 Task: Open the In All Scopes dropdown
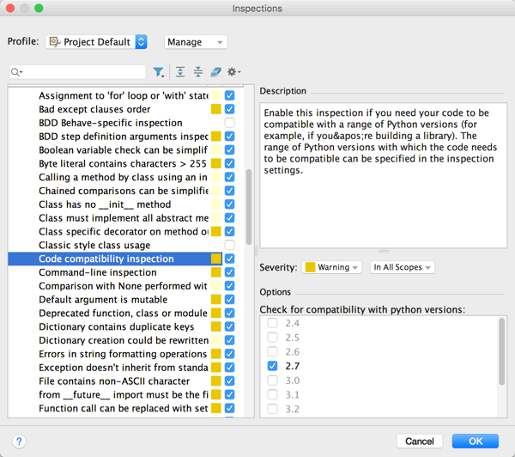click(x=402, y=267)
